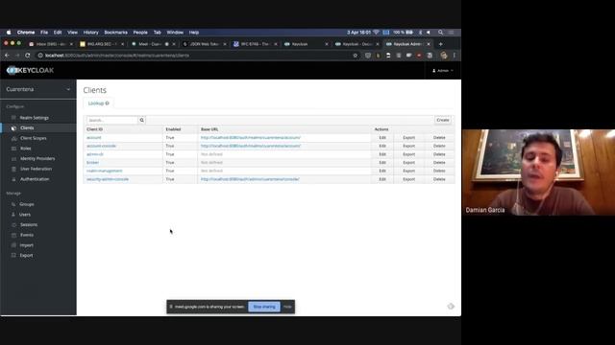615x345 pixels.
Task: Open the Bookmarks menu in menu bar
Action: coord(115,33)
